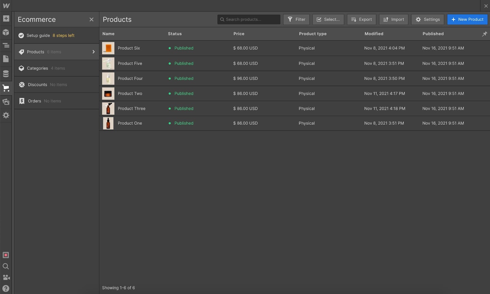The image size is (490, 294).
Task: Select the Product Six name
Action: 129,48
